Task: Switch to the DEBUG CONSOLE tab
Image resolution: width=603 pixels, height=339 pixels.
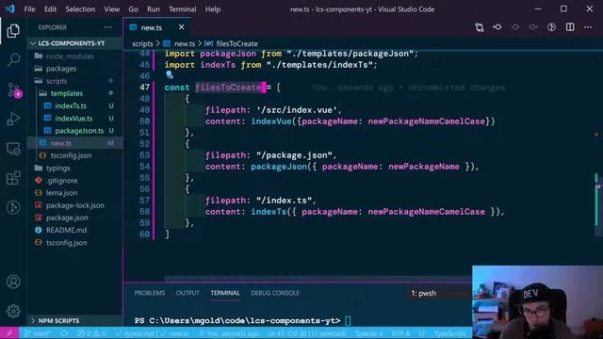Action: [275, 293]
